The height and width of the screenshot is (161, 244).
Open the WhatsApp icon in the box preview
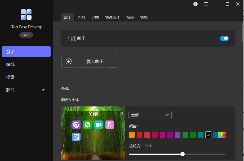tap(87, 124)
